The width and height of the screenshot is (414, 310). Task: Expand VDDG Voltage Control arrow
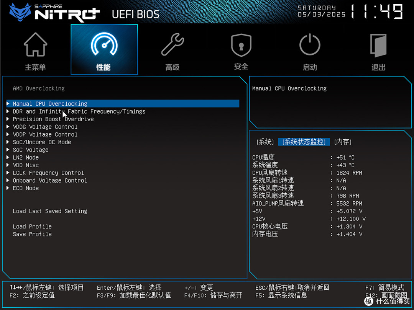pos(8,127)
